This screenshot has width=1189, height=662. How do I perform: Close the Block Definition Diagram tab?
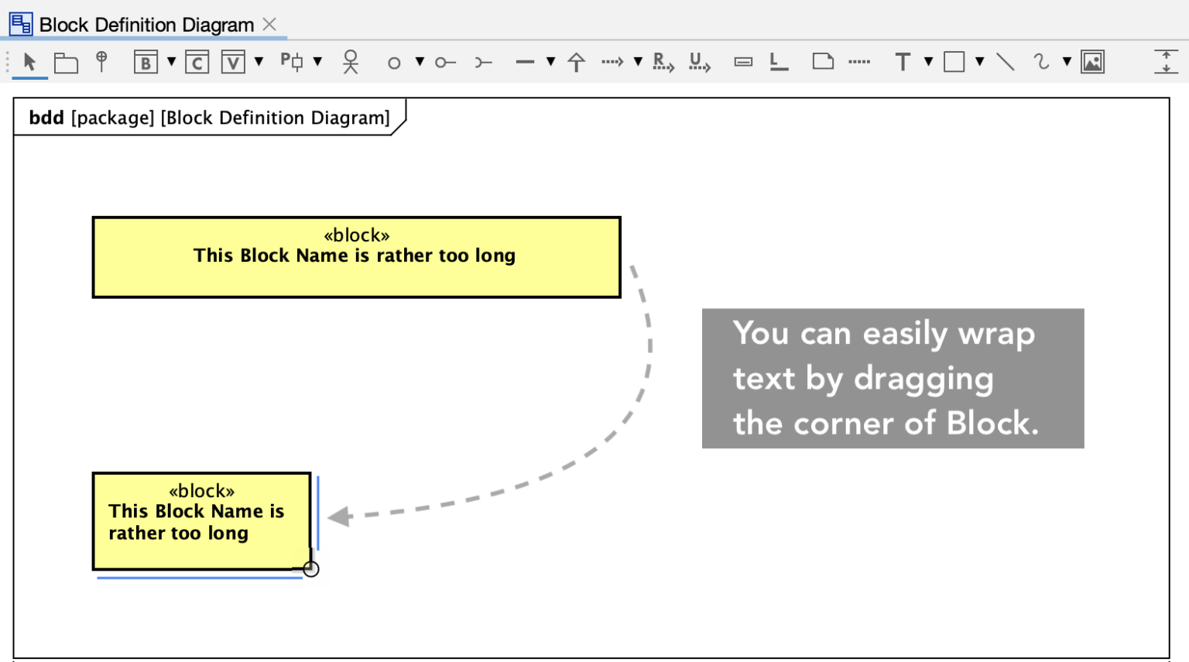[x=269, y=23]
